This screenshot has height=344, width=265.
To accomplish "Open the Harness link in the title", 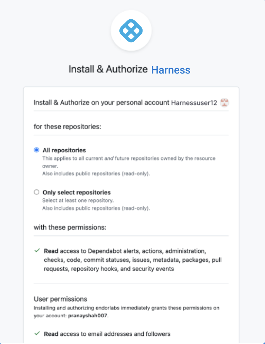I will (x=170, y=70).
